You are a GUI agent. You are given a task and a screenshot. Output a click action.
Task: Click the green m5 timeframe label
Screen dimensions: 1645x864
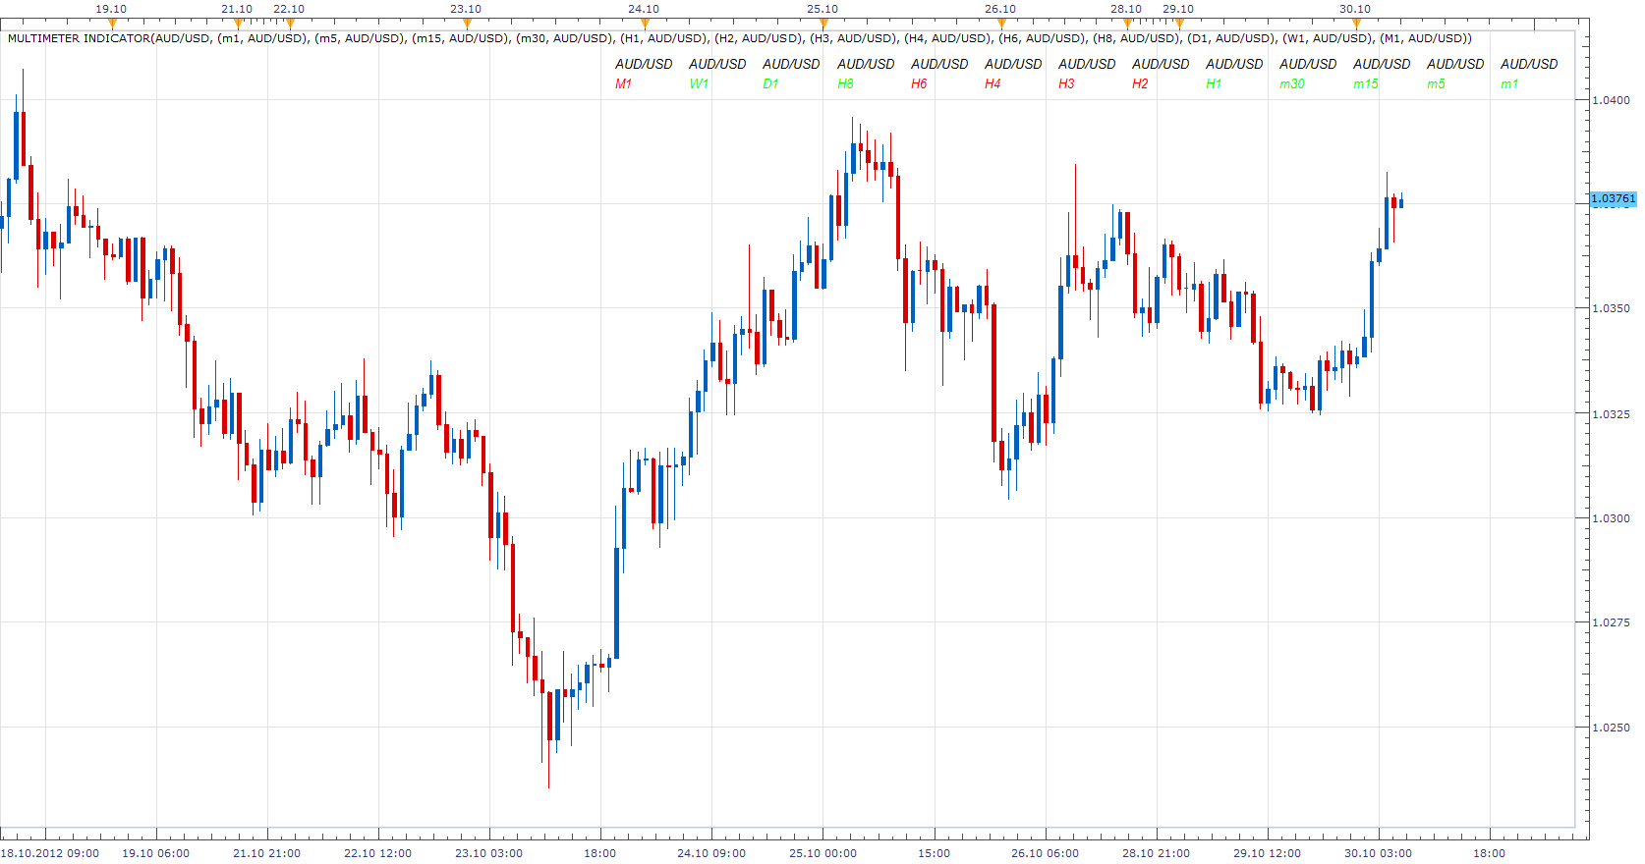click(1437, 83)
